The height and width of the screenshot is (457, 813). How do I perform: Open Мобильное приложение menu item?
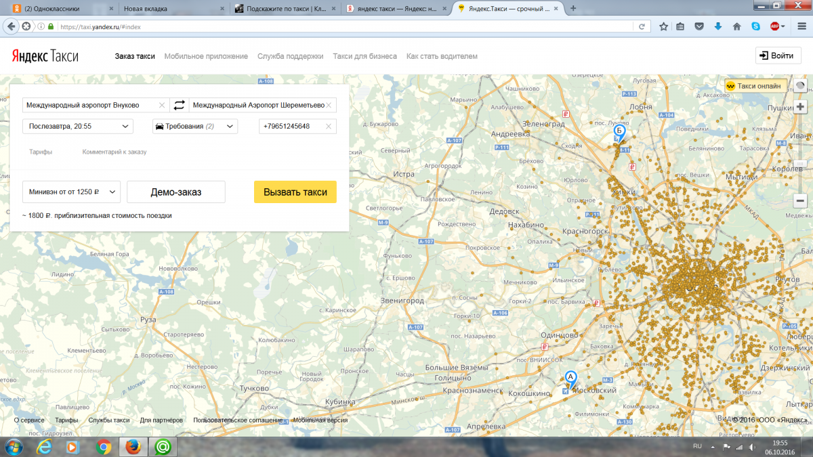click(x=206, y=56)
